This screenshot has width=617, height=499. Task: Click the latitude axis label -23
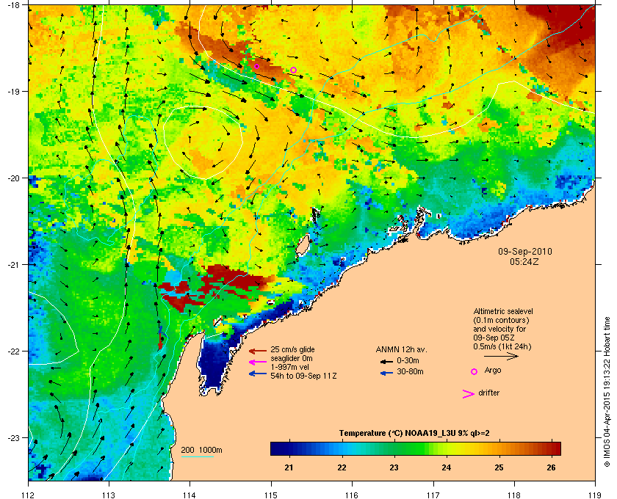pos(14,437)
